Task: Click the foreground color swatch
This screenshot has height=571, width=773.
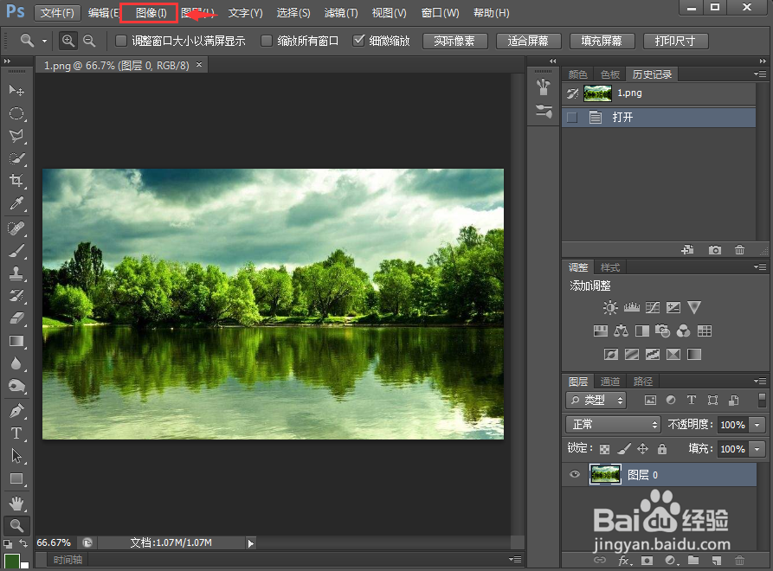Action: coord(11,561)
